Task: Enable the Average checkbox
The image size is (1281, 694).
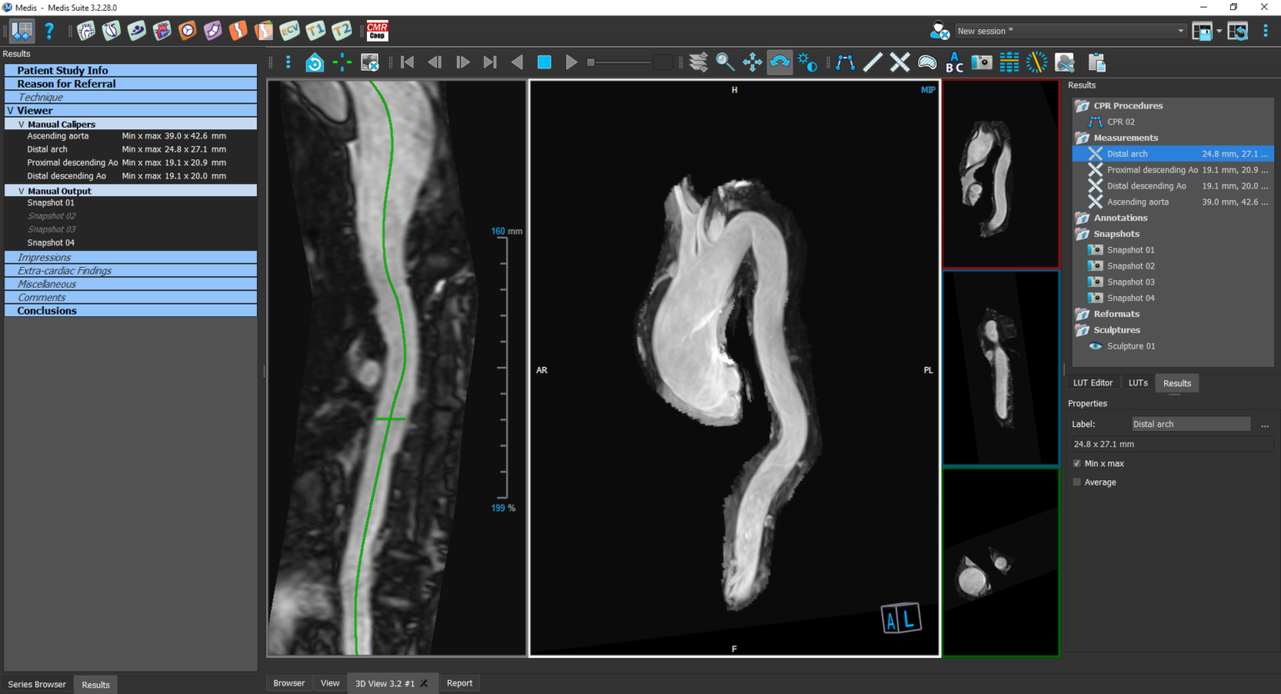Action: [1077, 482]
